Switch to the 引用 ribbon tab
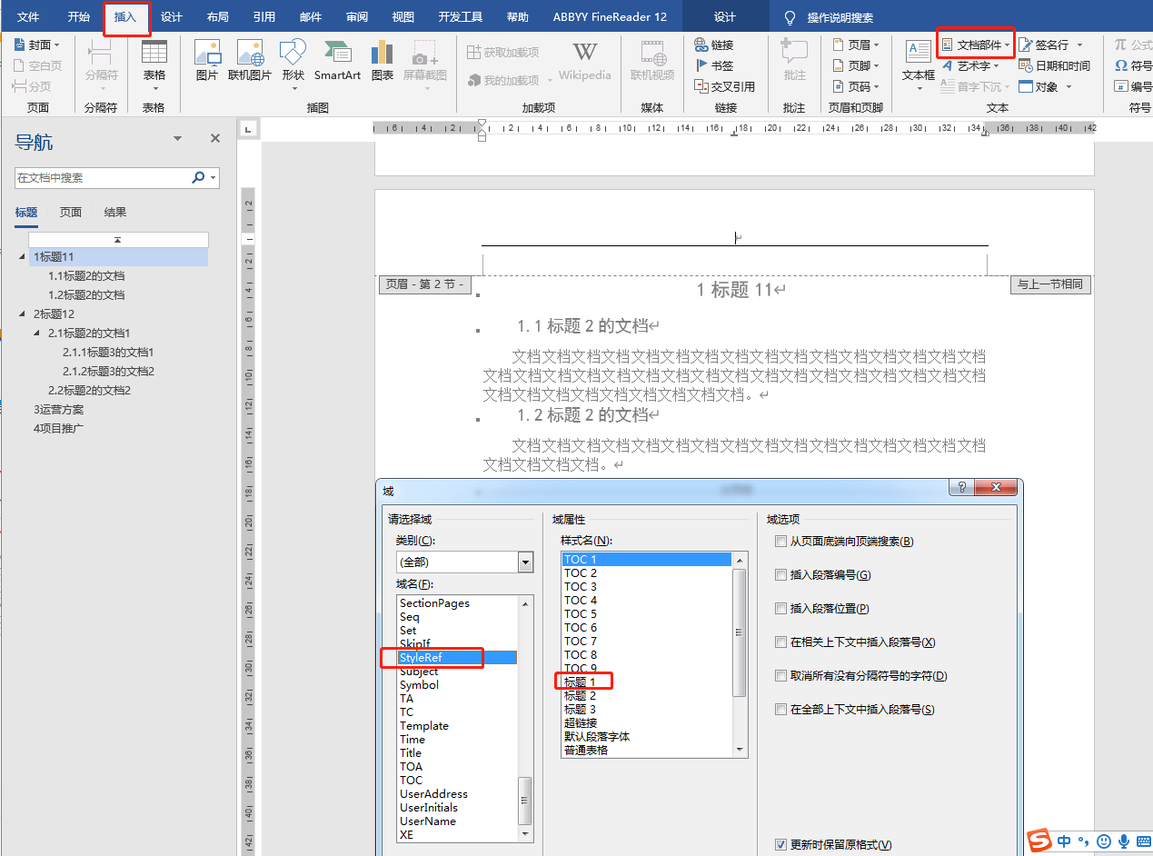The width and height of the screenshot is (1153, 856). point(263,17)
